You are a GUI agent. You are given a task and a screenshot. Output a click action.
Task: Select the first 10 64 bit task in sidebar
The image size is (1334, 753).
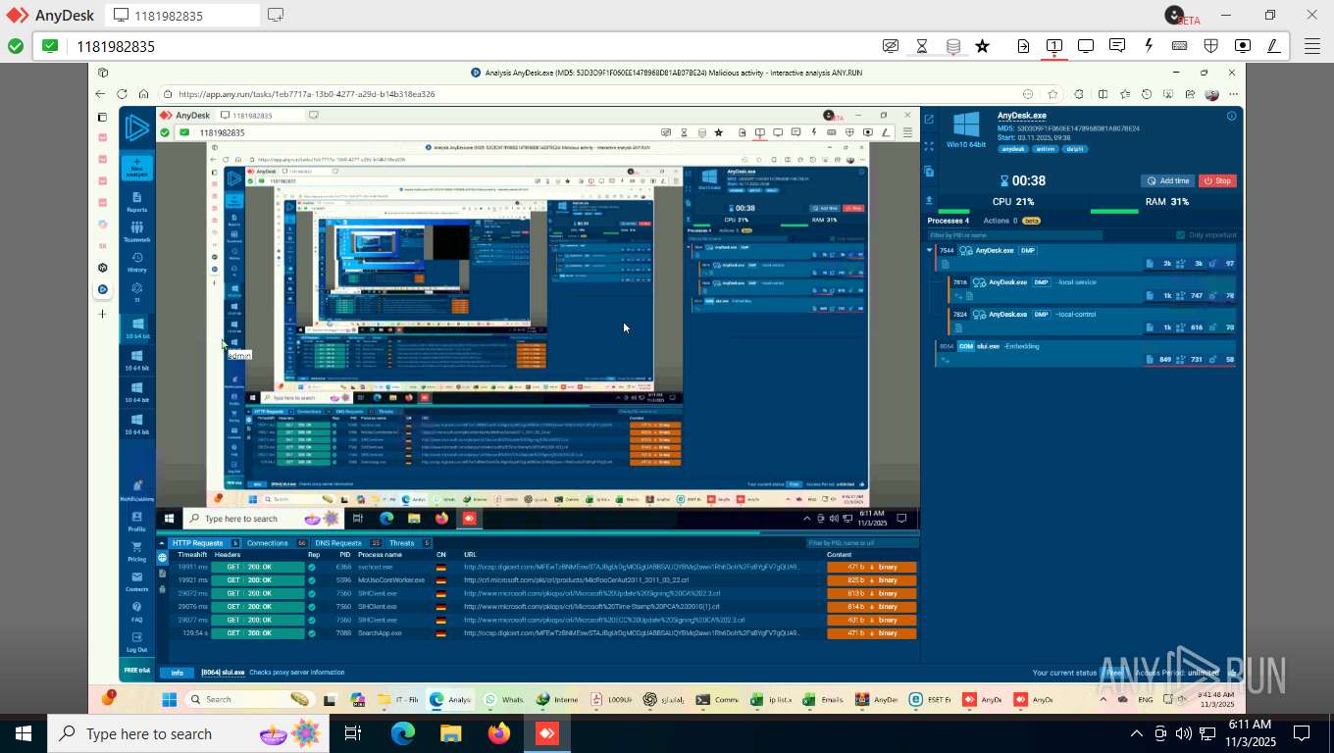[x=137, y=328]
